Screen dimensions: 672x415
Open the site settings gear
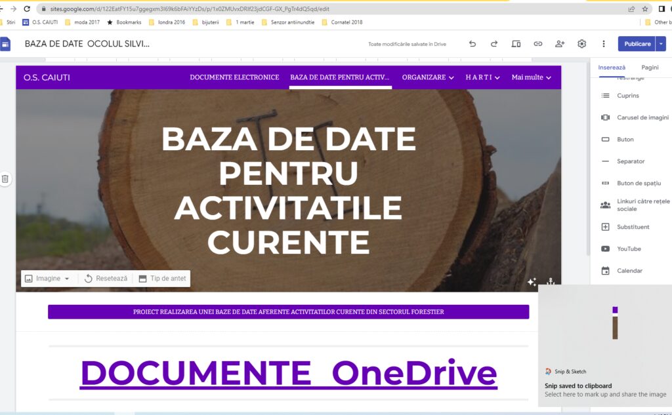click(x=581, y=44)
